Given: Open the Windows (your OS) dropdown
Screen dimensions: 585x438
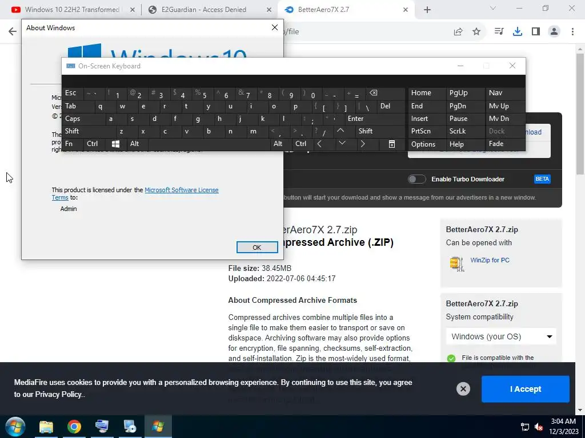Looking at the screenshot, I should tap(501, 336).
